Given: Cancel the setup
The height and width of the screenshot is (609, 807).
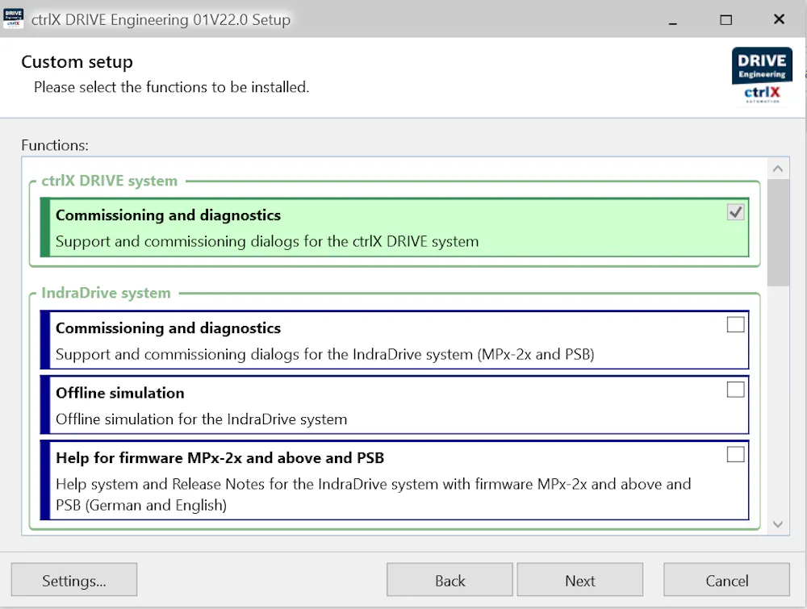Looking at the screenshot, I should [x=727, y=580].
